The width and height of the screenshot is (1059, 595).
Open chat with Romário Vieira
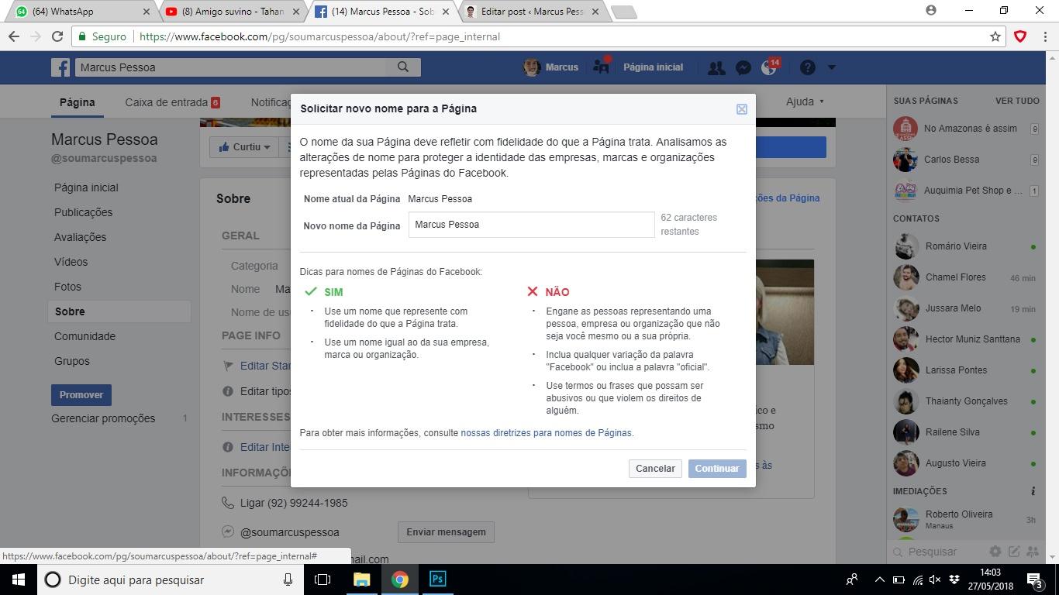(x=966, y=246)
